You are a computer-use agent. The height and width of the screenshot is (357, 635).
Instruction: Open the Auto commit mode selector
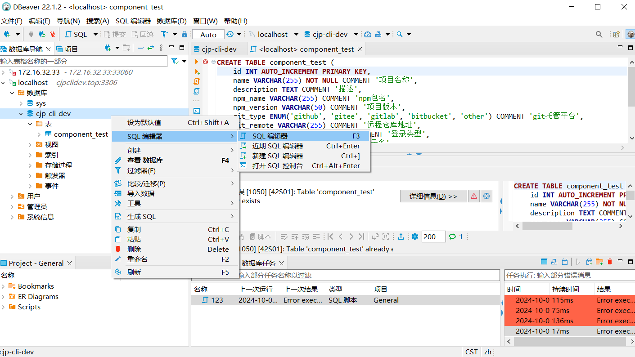(208, 35)
